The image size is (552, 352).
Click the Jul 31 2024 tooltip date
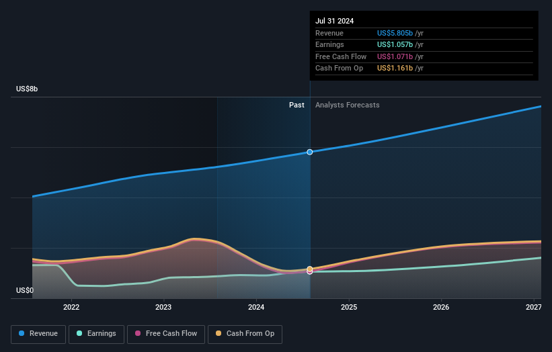click(334, 21)
